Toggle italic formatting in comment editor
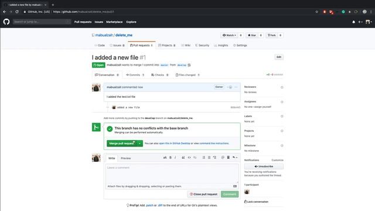Screen dimensions: 375x211 tap(175, 158)
